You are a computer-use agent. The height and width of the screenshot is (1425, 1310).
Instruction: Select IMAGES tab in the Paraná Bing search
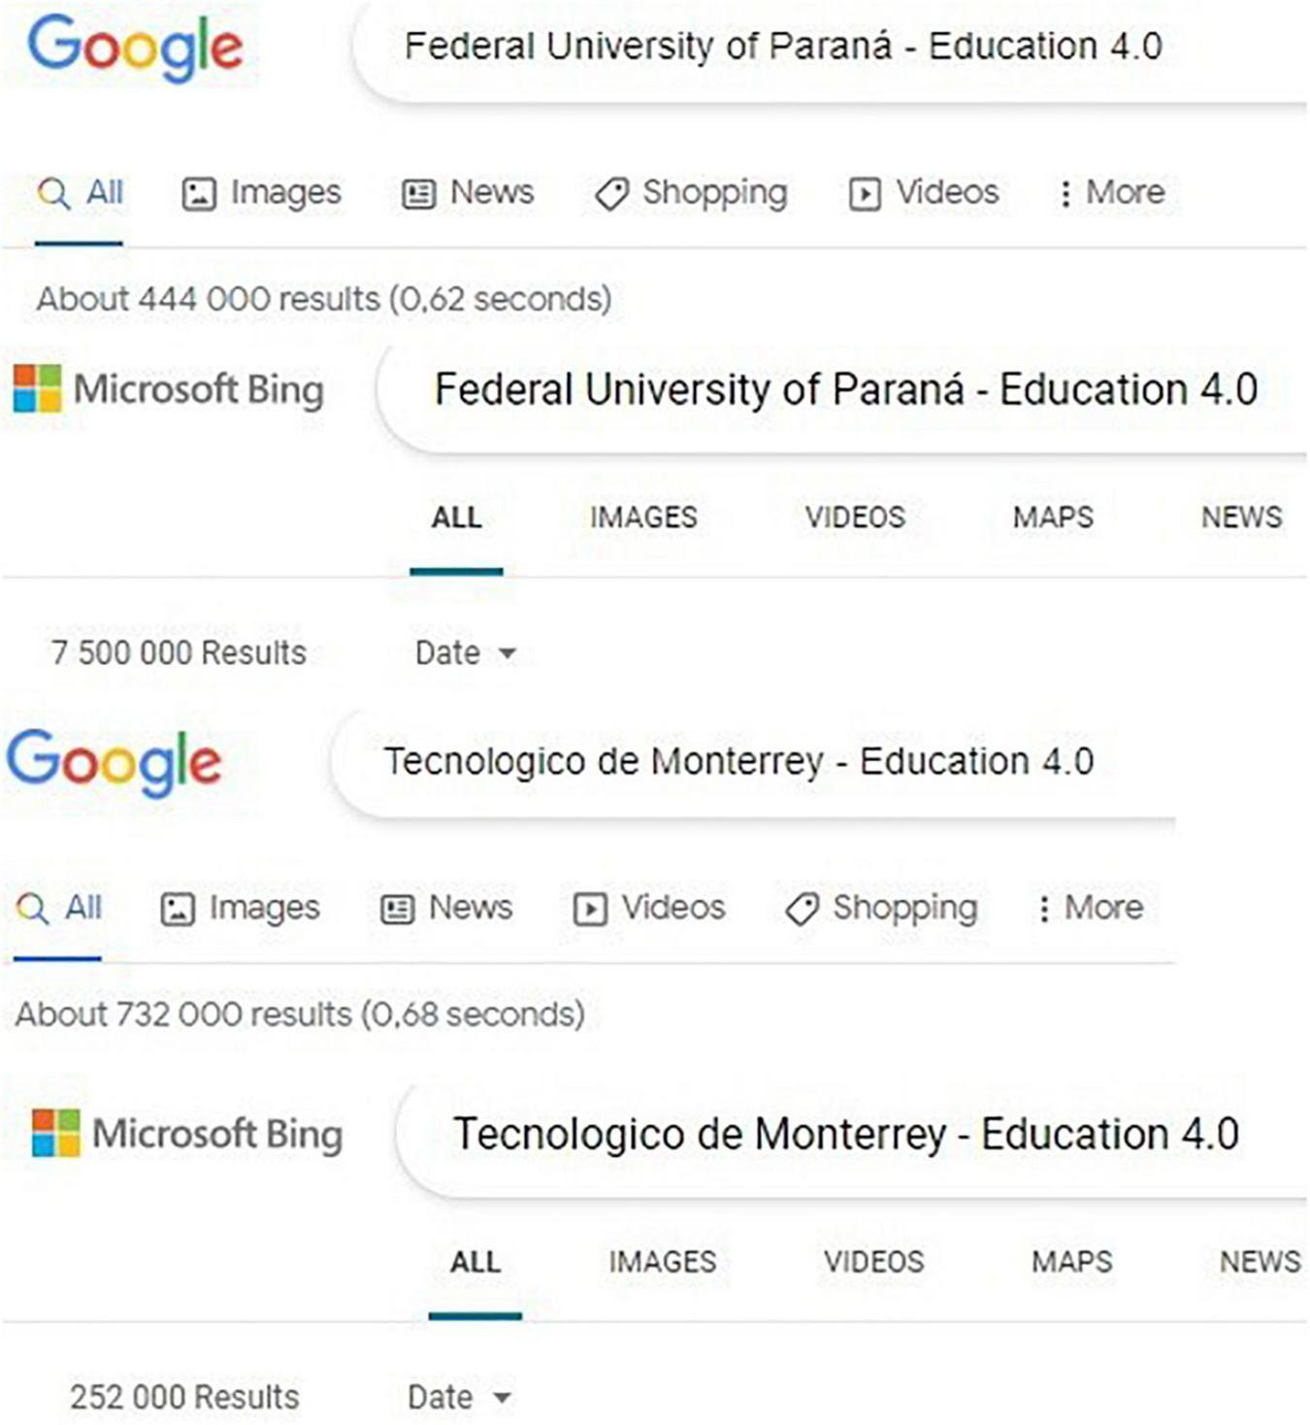pyautogui.click(x=643, y=517)
